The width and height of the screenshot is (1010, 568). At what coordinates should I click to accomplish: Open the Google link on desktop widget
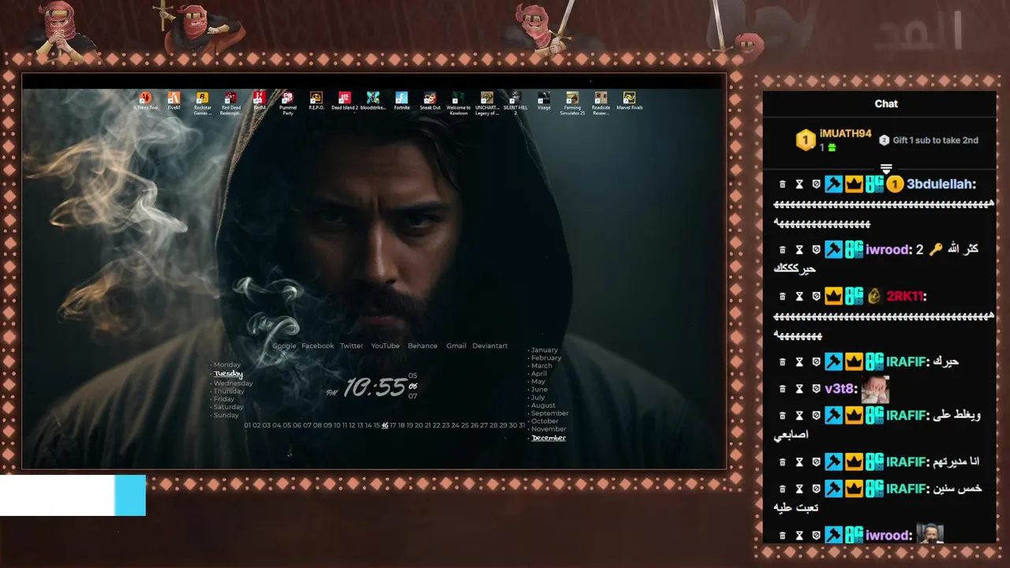tap(284, 346)
